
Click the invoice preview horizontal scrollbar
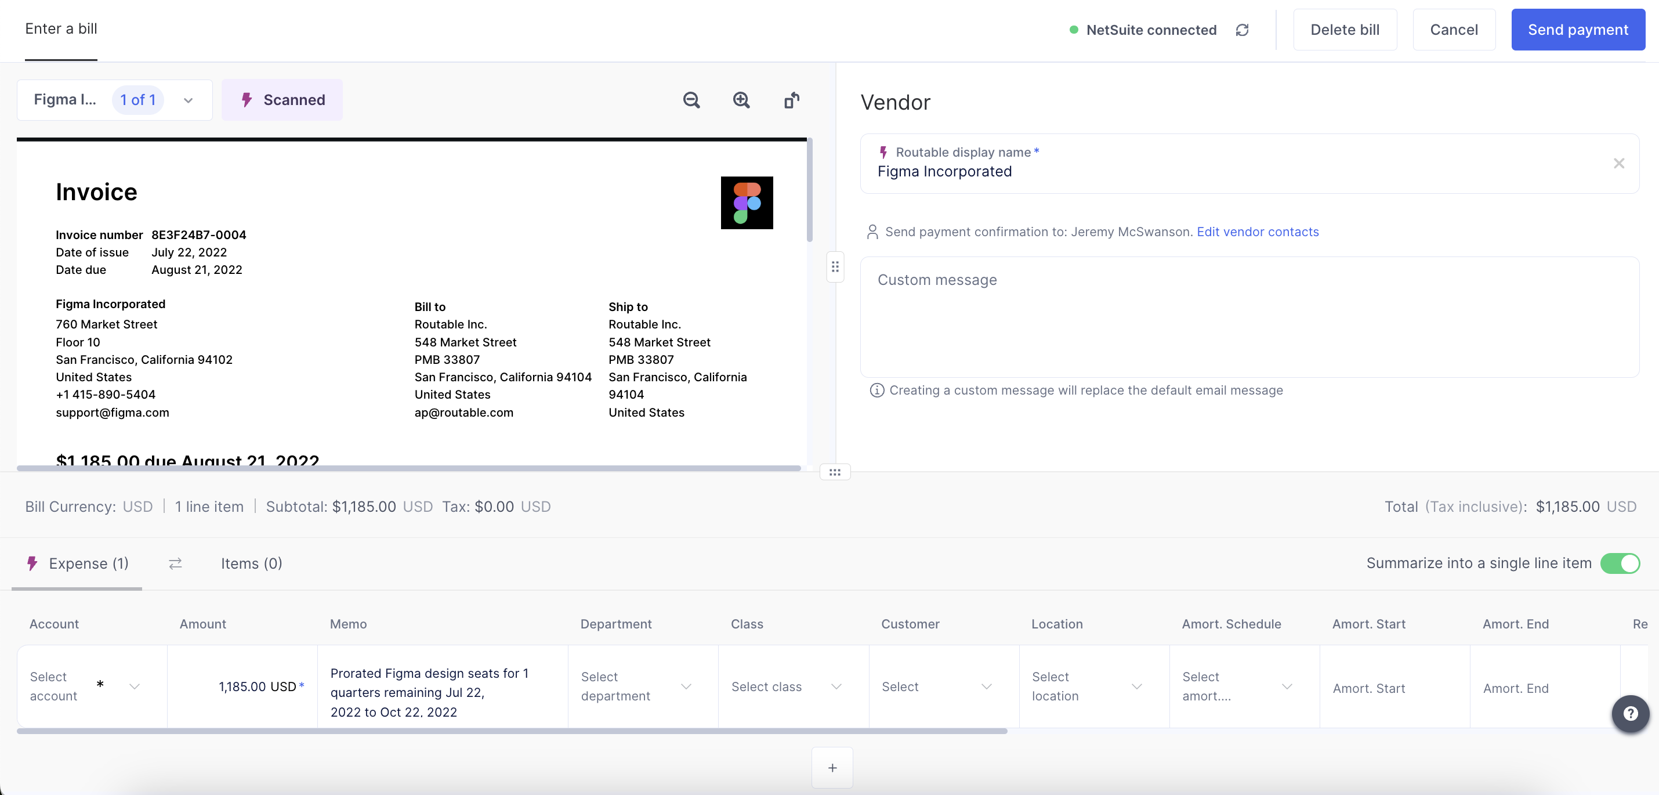(x=409, y=468)
